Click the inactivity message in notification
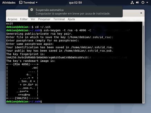Image resolution: width=151 pixels, height=113 pixels. point(73,14)
